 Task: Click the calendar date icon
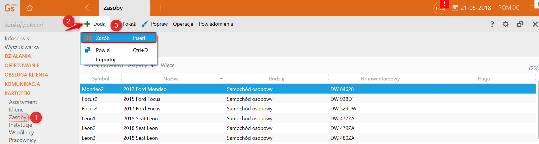point(455,8)
